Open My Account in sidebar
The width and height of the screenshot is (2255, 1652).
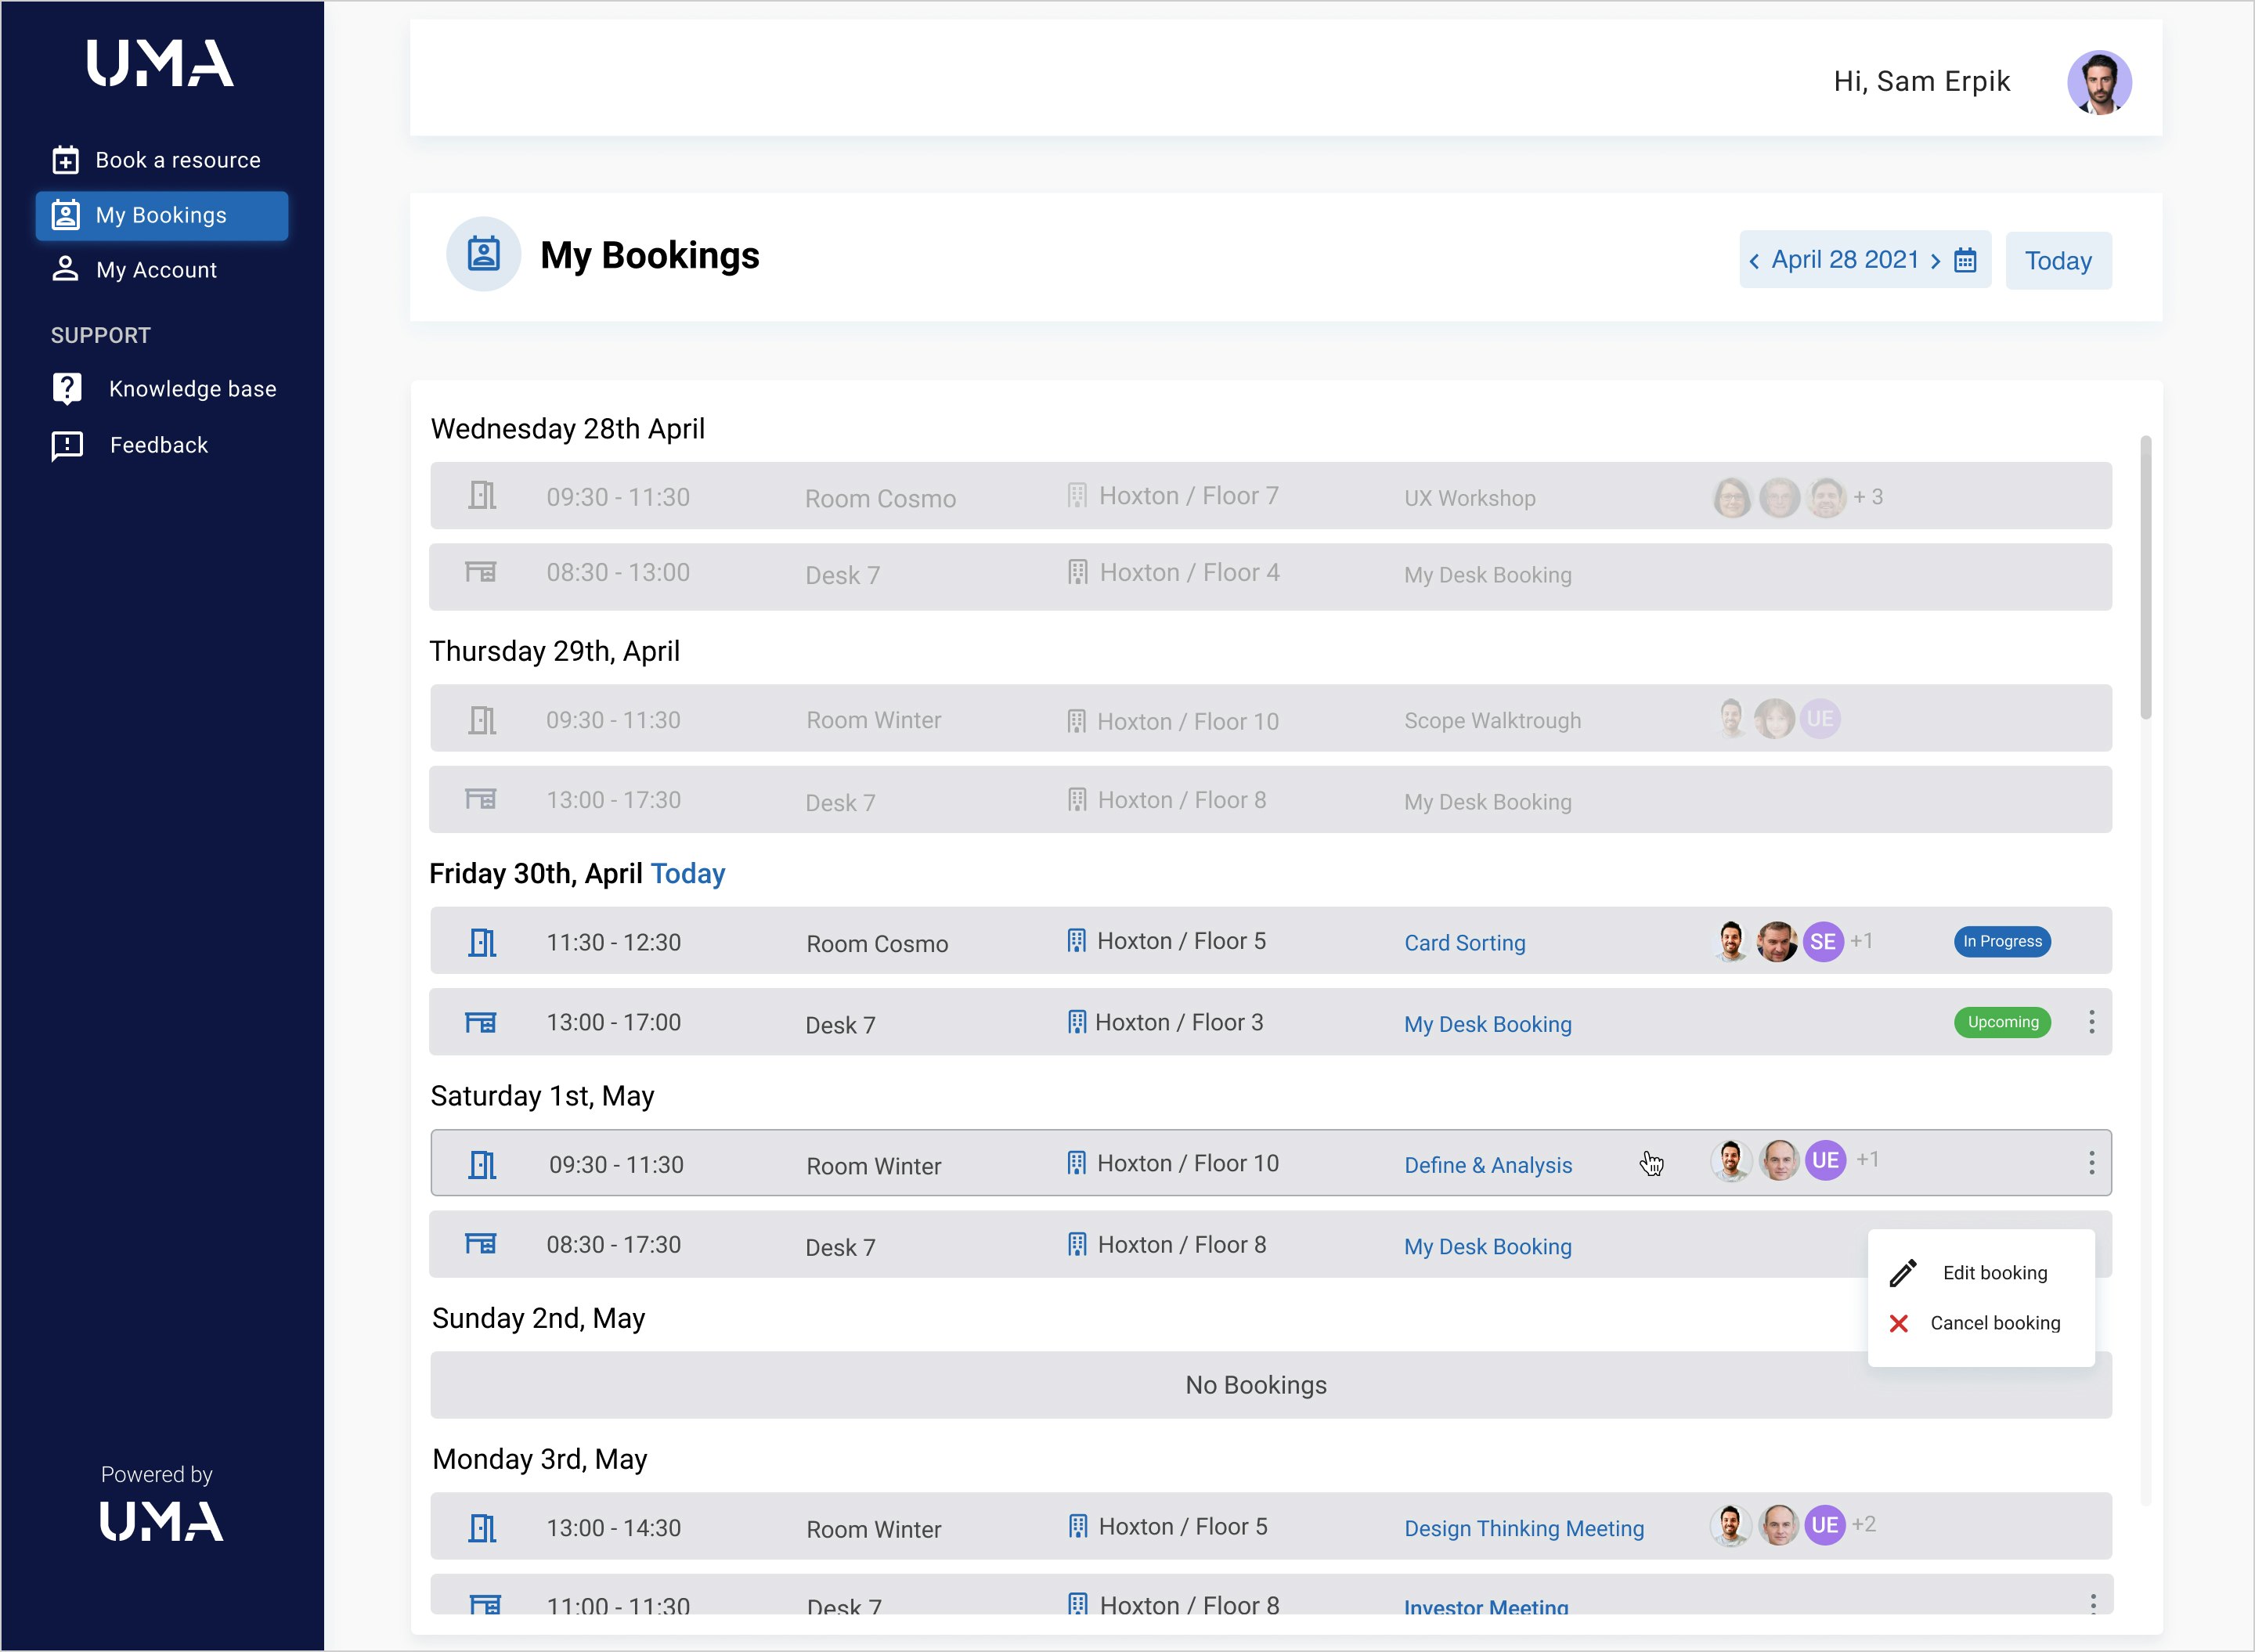point(156,270)
